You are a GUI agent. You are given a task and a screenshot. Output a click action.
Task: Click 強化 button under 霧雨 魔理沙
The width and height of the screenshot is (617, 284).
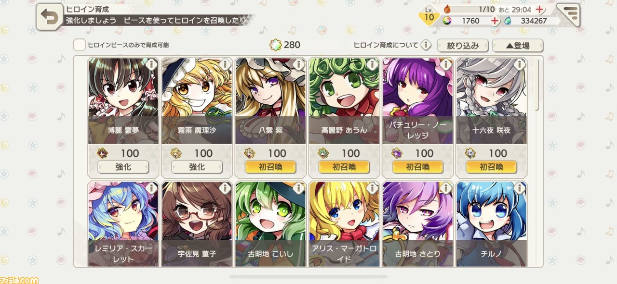click(x=197, y=167)
